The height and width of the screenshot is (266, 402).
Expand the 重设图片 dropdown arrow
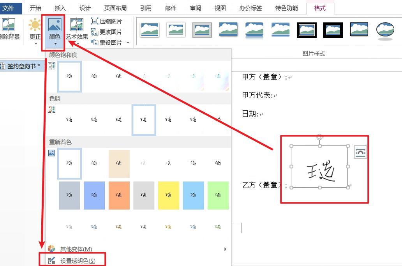point(128,43)
